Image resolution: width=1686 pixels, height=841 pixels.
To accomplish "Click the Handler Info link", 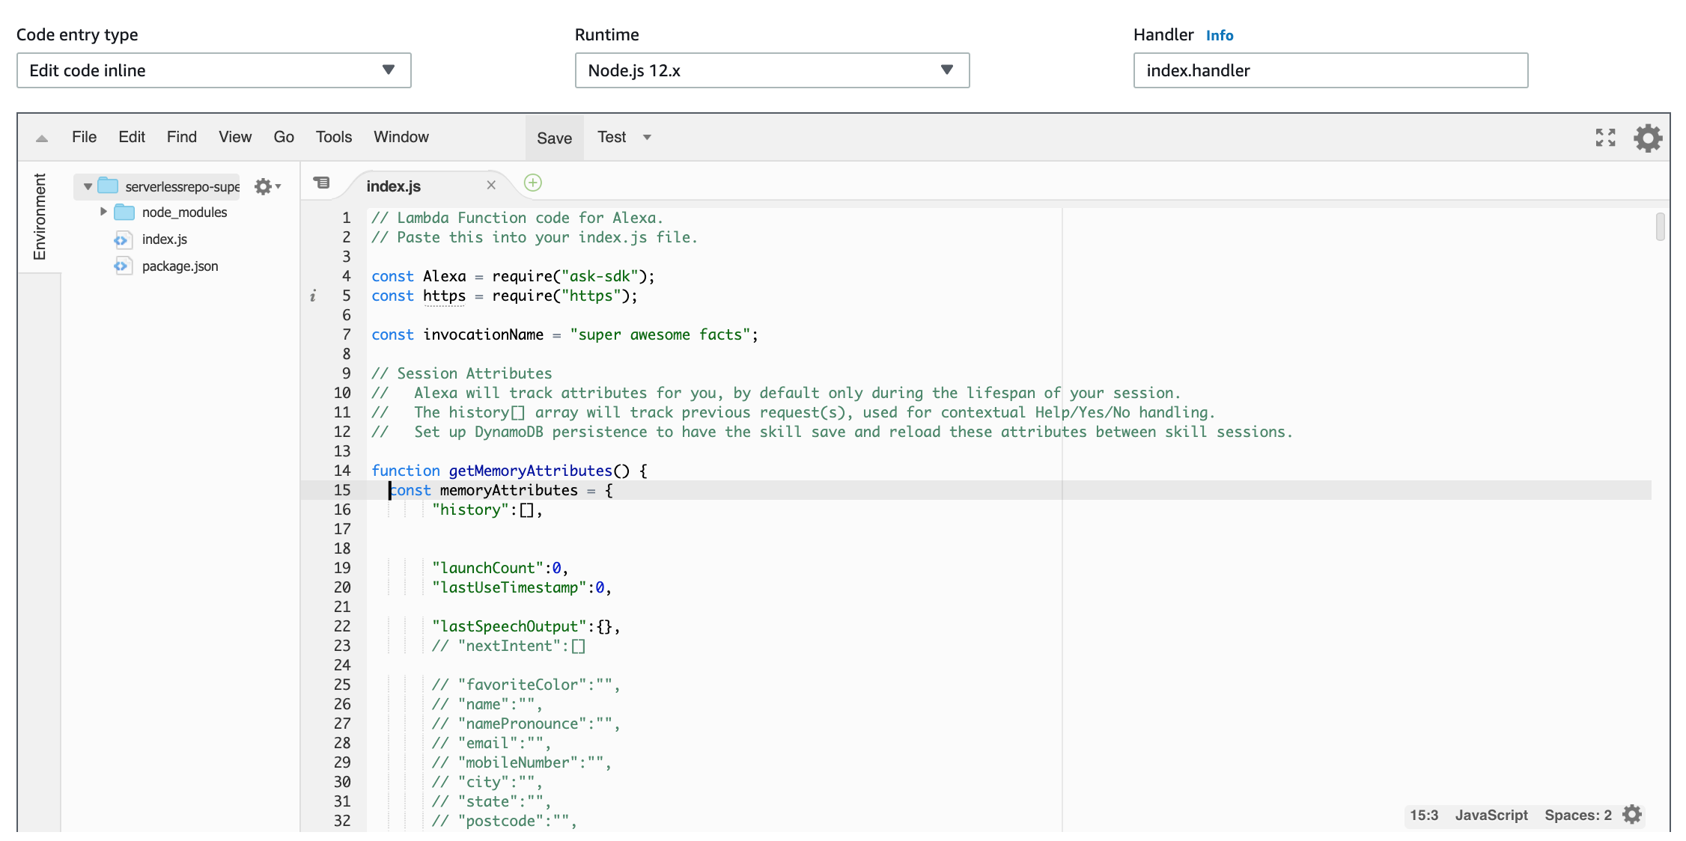I will [1219, 35].
